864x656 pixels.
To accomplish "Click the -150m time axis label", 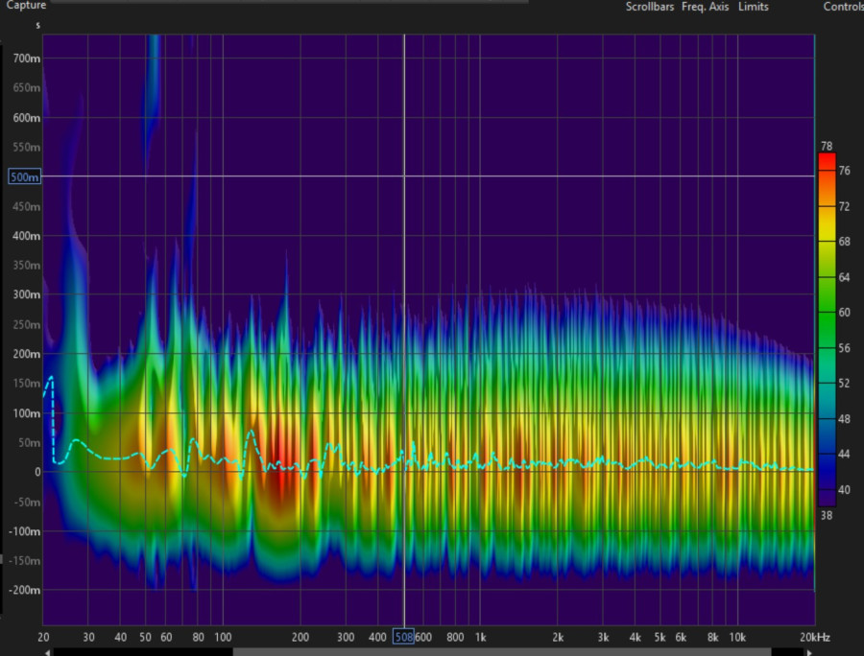I will (x=25, y=561).
